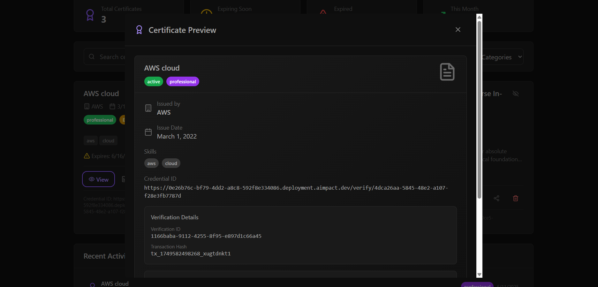Screen dimensions: 598x287
Task: Click the calendar icon next to Issue Date
Action: (148, 132)
